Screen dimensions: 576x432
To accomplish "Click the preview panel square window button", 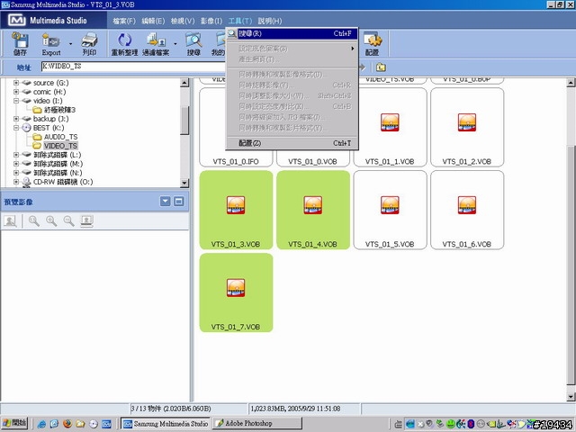I will (179, 202).
